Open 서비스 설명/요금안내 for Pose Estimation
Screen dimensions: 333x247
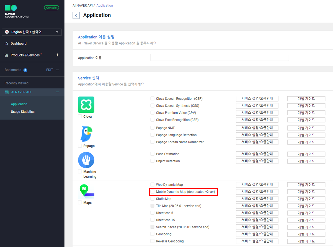coord(257,154)
